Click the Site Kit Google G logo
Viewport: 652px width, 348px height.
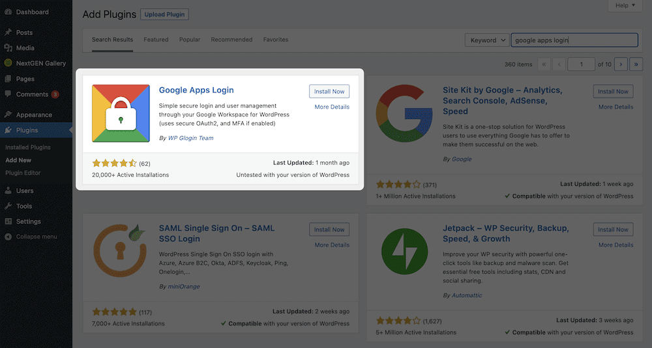pyautogui.click(x=404, y=113)
